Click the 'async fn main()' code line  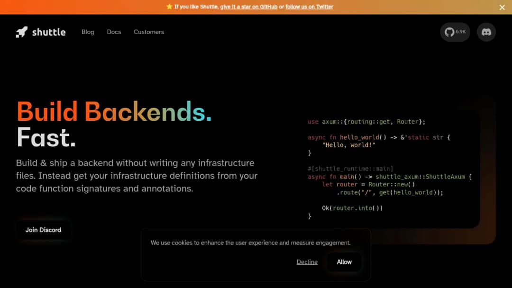point(390,177)
